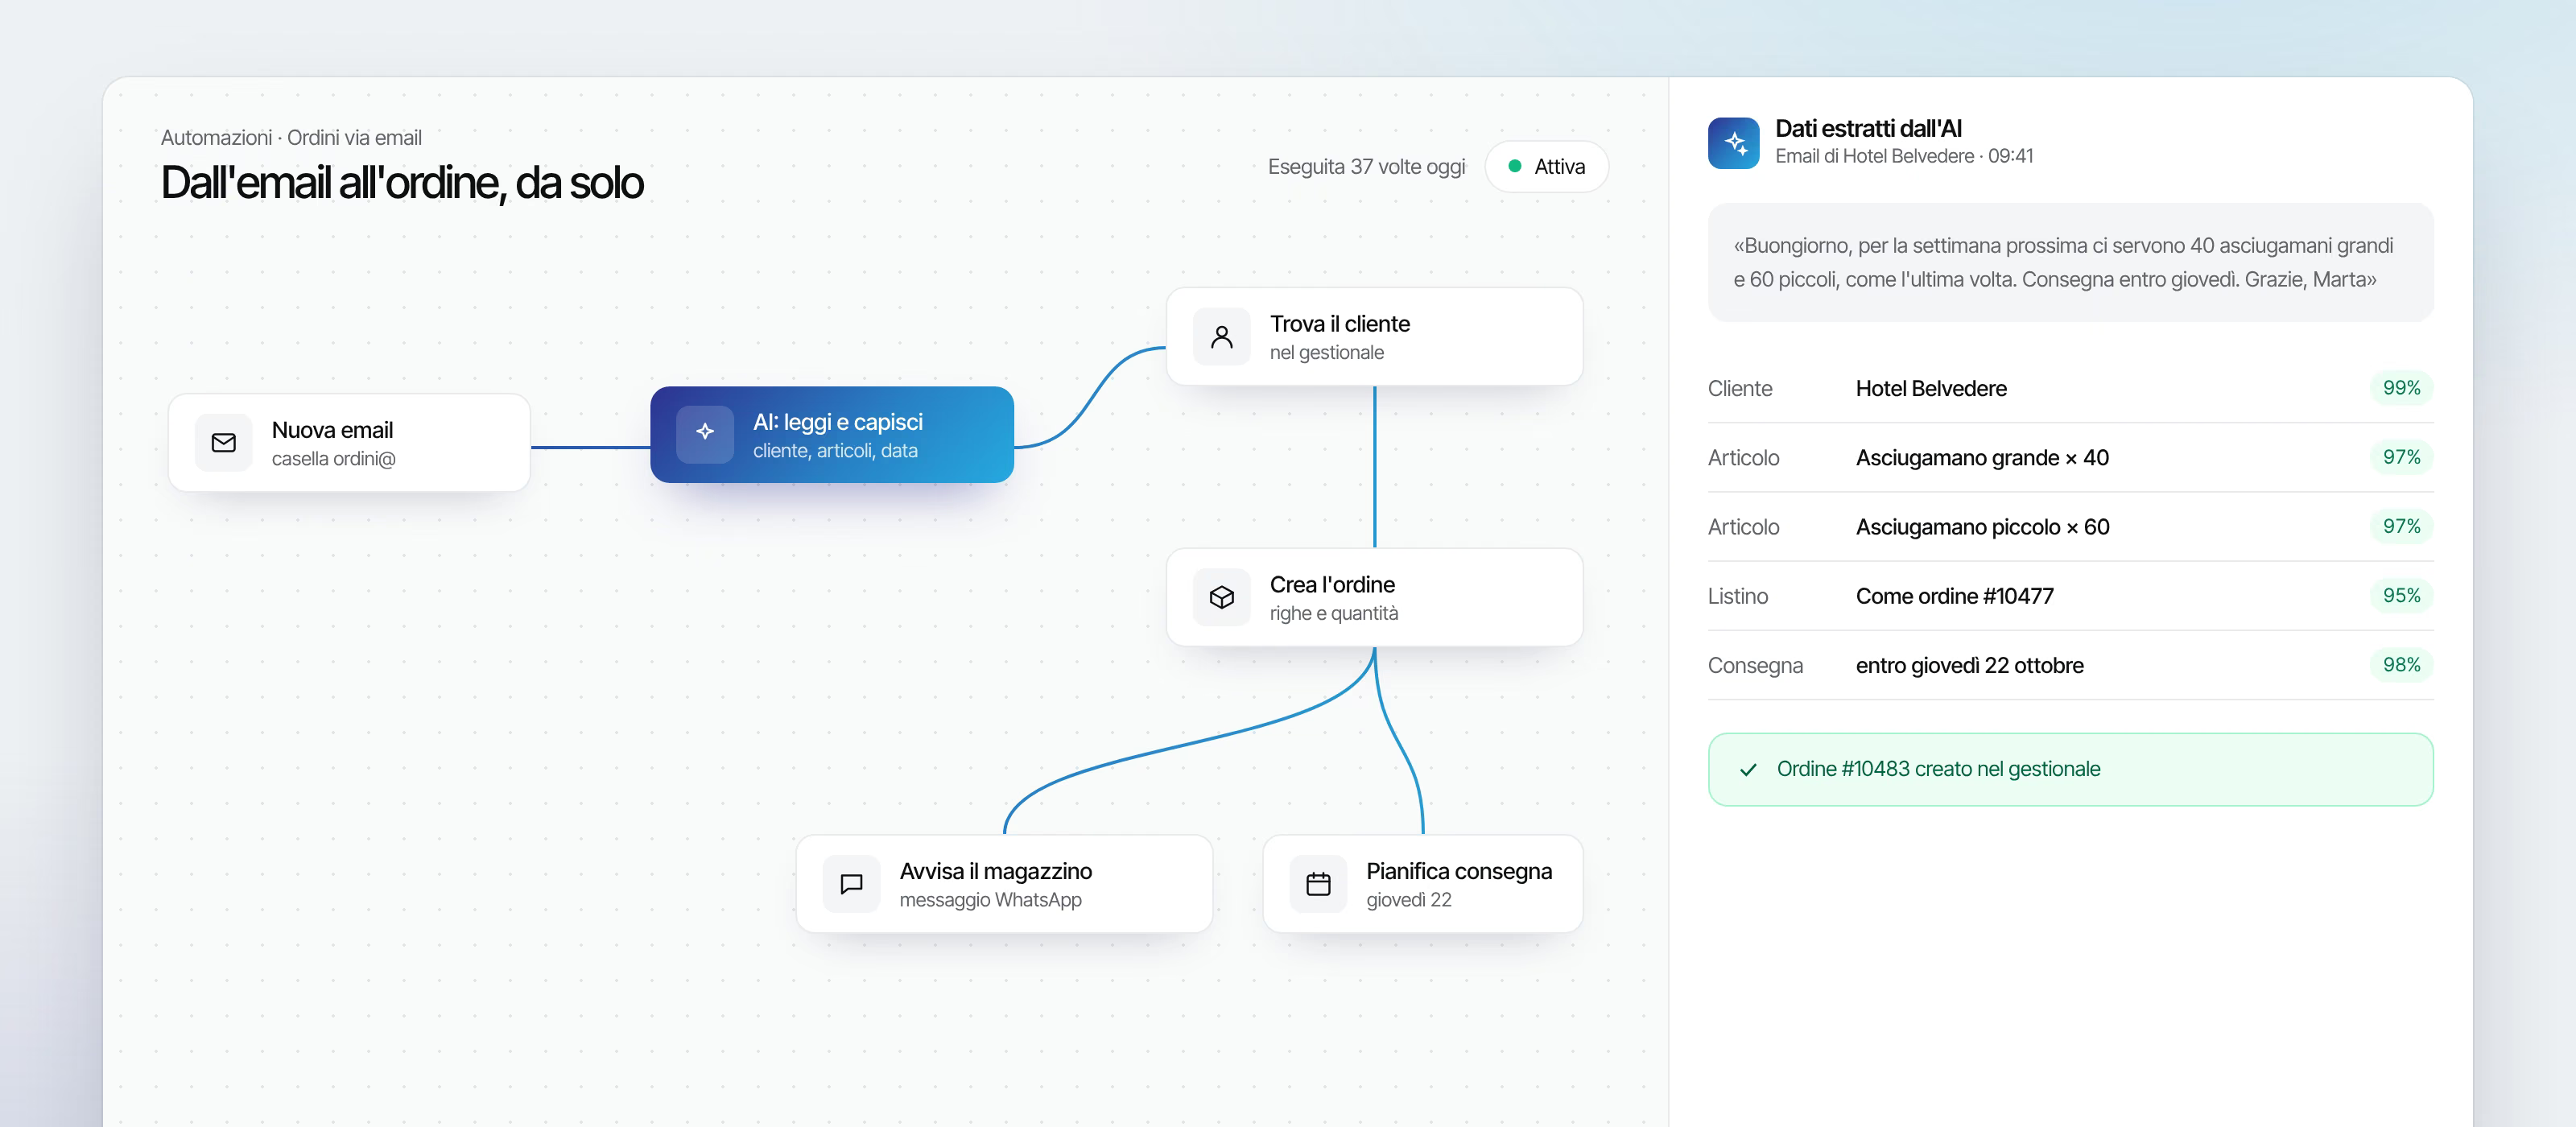This screenshot has width=2576, height=1127.
Task: Click the nel gestionale subtitle under Trova il cliente
Action: click(1326, 353)
